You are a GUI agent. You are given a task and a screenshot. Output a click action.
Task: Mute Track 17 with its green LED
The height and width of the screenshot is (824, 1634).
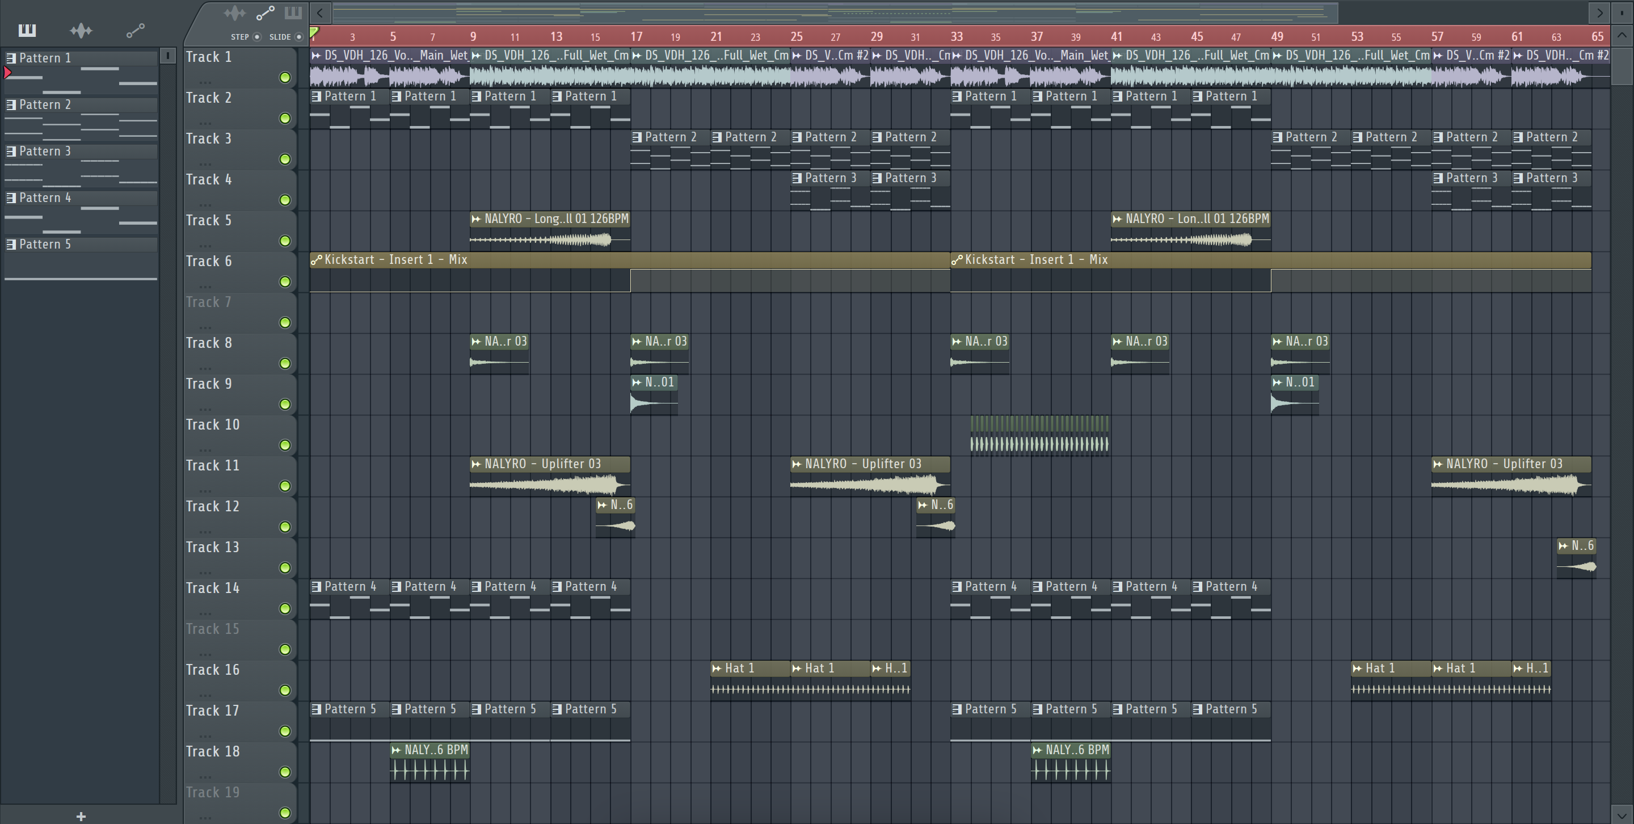285,731
